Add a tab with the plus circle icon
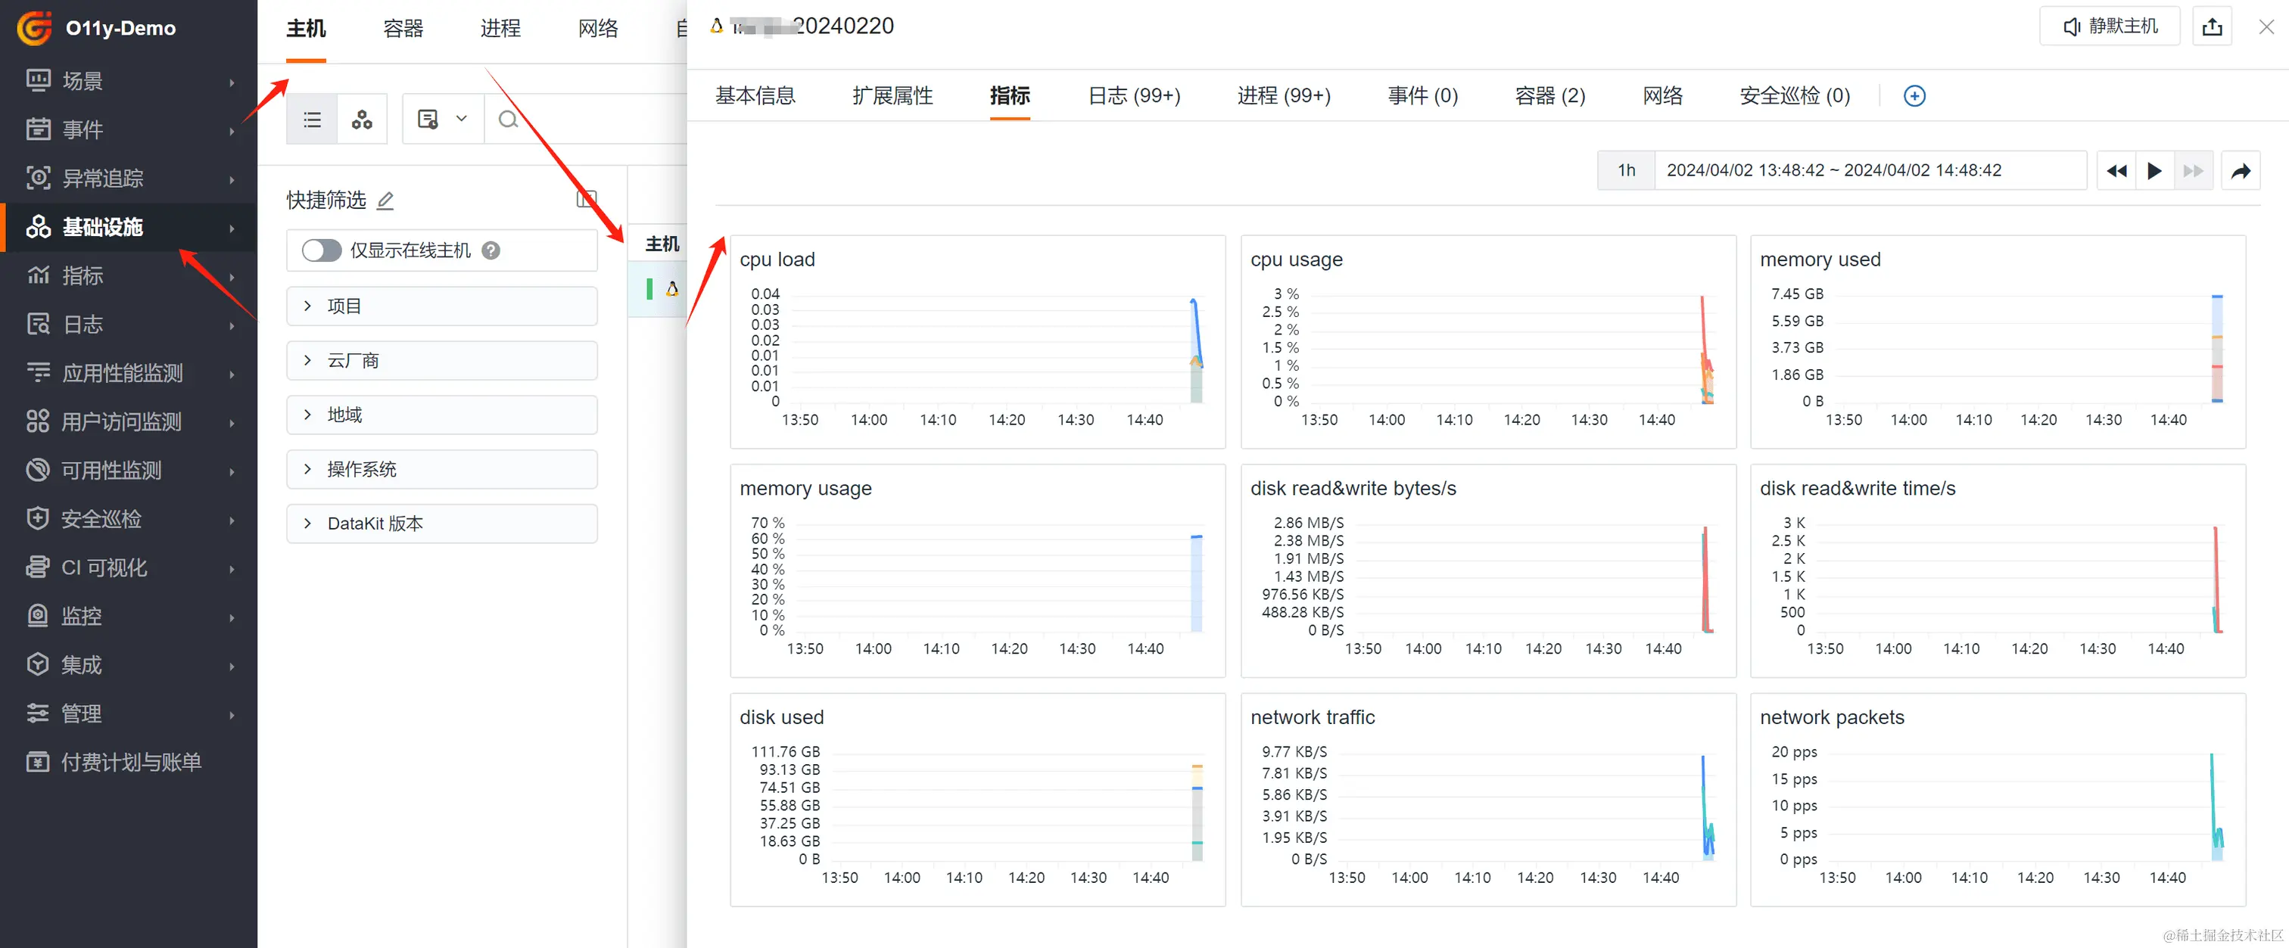Image resolution: width=2289 pixels, height=948 pixels. coord(1914,96)
